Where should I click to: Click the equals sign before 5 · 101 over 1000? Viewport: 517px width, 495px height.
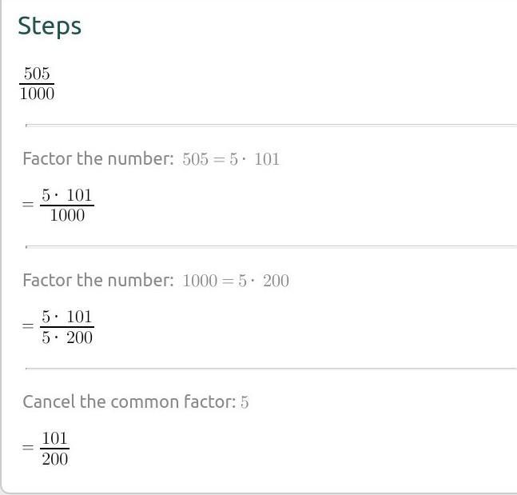29,206
